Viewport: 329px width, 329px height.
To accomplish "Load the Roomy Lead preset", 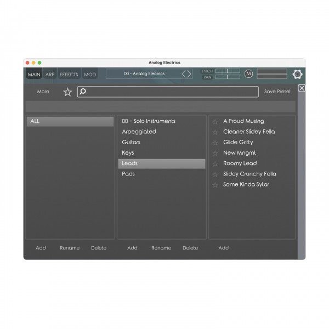I will coord(240,163).
